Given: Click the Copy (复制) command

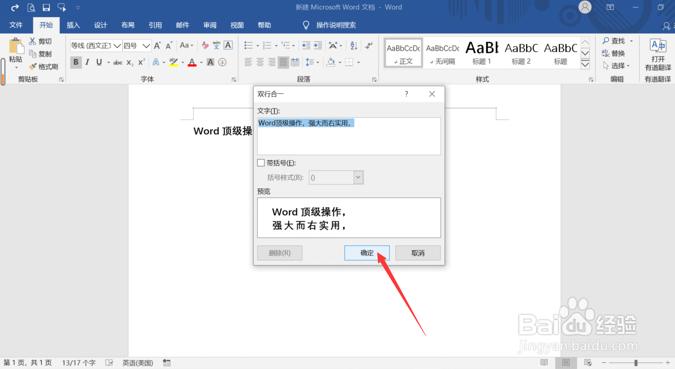Looking at the screenshot, I should pyautogui.click(x=40, y=54).
